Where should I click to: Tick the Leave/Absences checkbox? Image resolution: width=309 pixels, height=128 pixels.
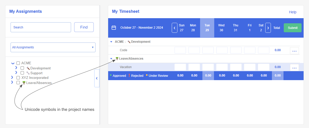click(18, 83)
